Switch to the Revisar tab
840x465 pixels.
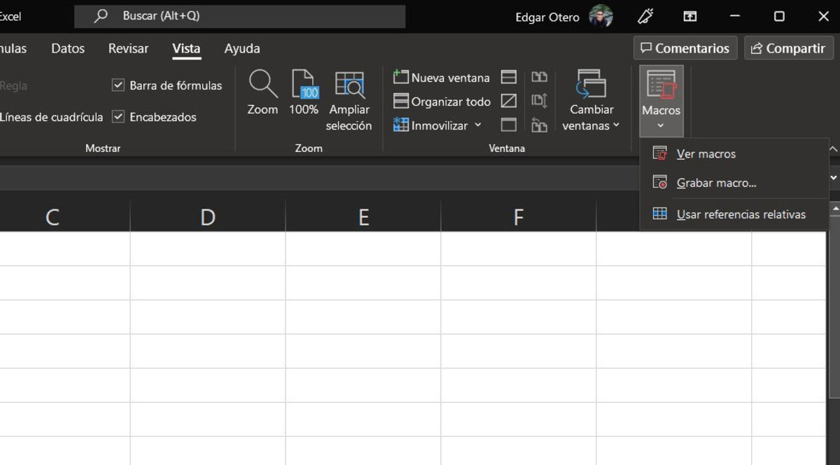[x=128, y=48]
